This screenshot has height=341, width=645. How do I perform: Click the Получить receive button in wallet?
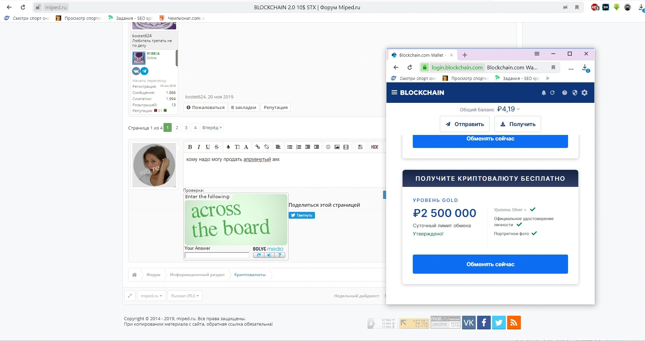(518, 124)
